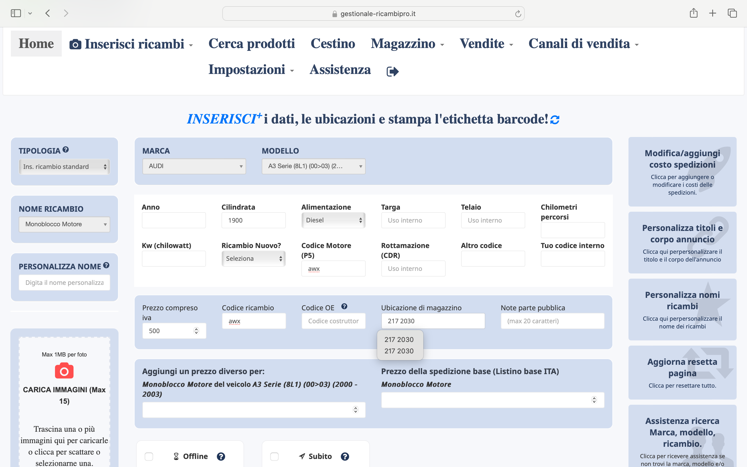Image resolution: width=747 pixels, height=467 pixels.
Task: Enable the Subito checkbox
Action: (274, 457)
